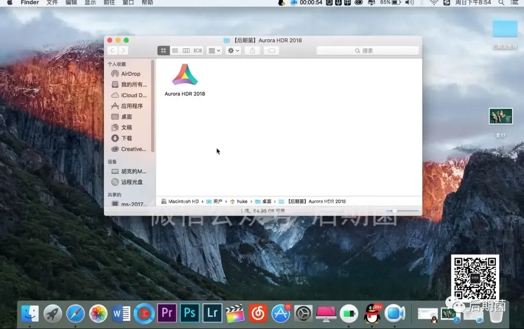Open NetEase Music from the Dock
The image size is (524, 329).
[258, 313]
